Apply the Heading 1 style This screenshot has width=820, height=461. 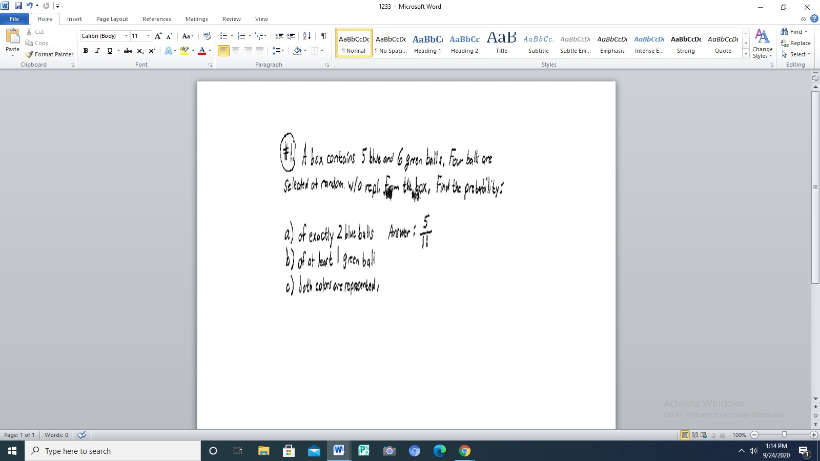point(427,43)
